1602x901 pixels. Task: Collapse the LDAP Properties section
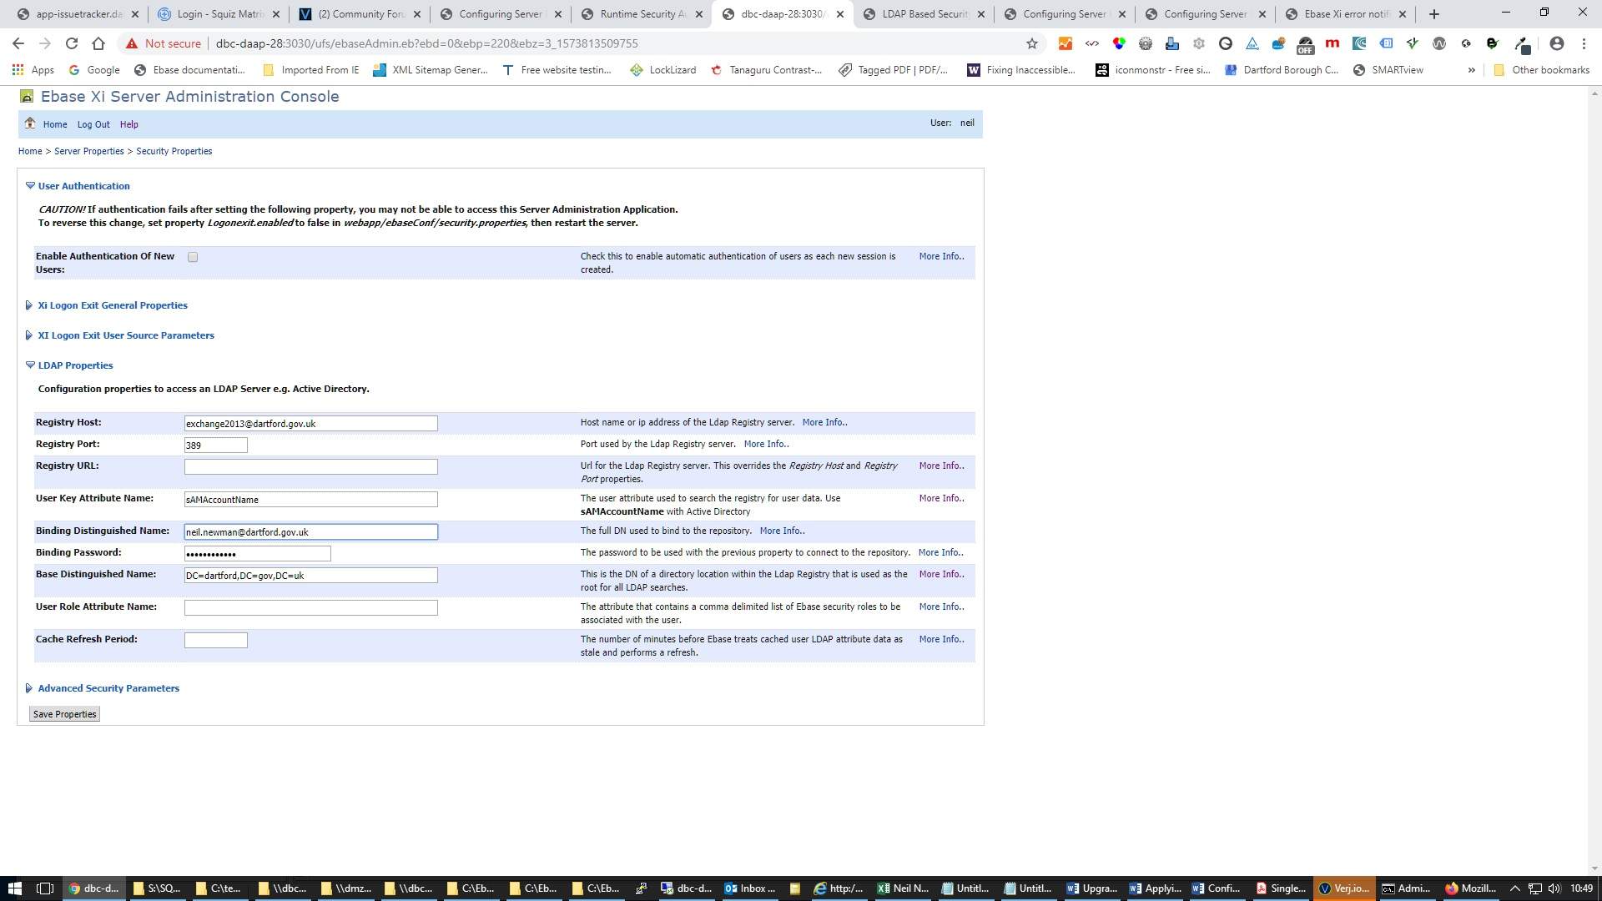click(x=74, y=365)
